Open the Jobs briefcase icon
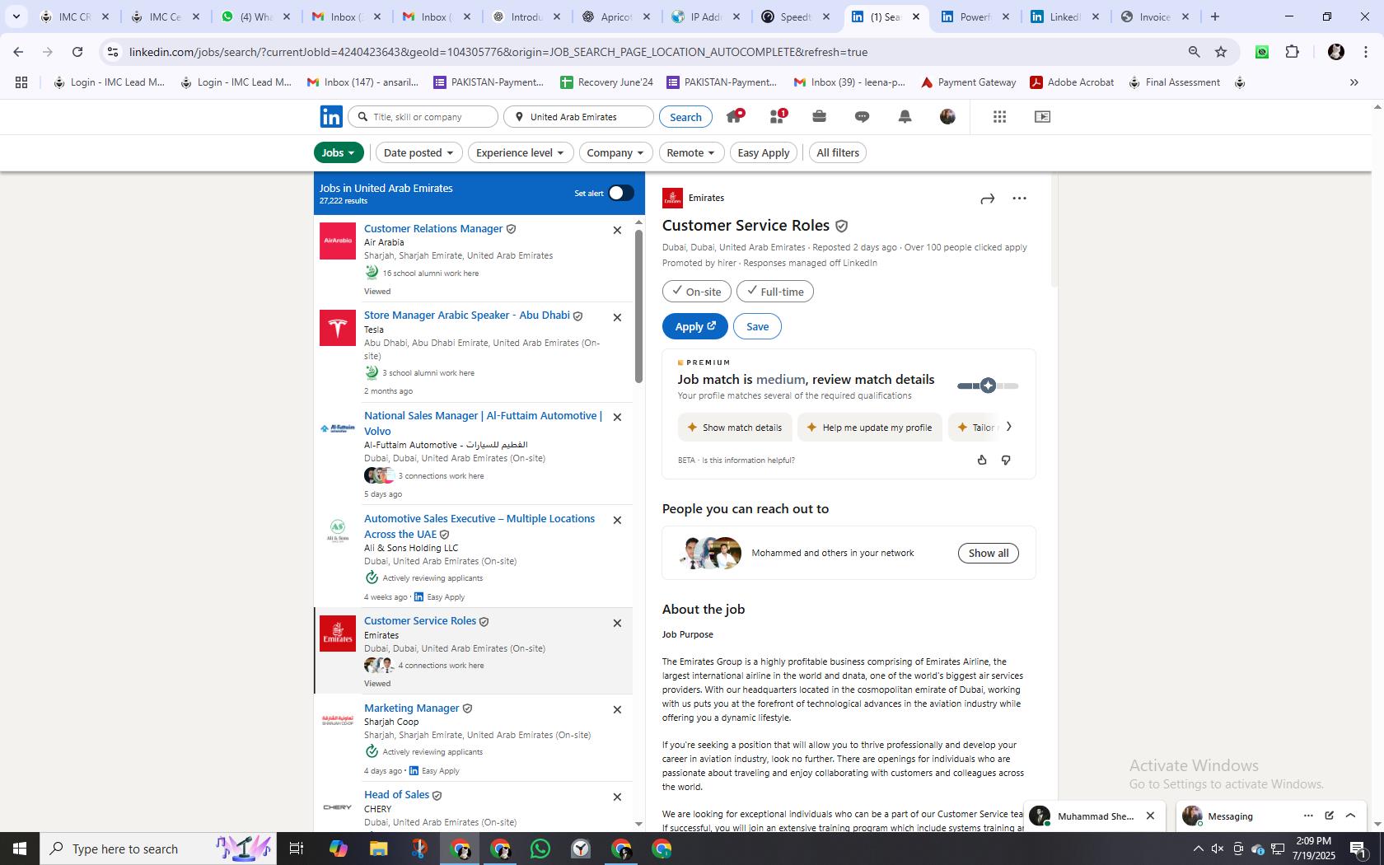This screenshot has width=1384, height=865. click(819, 117)
